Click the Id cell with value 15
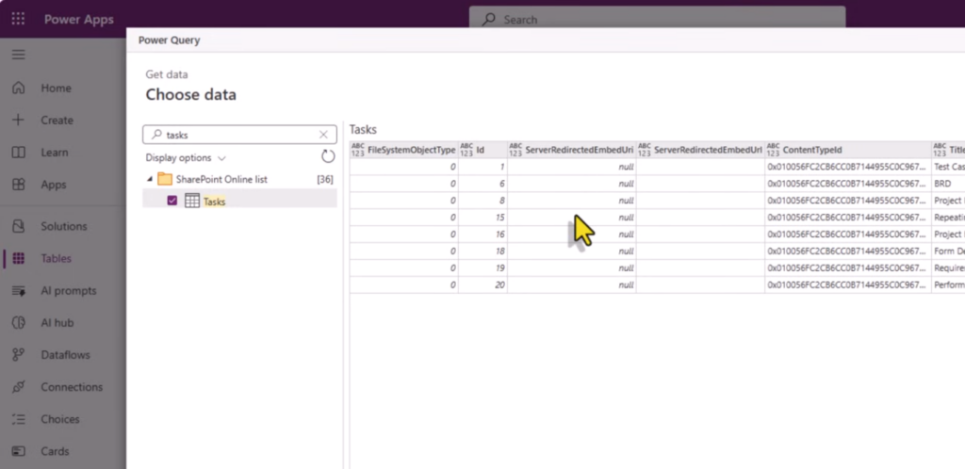The width and height of the screenshot is (965, 469). click(483, 217)
